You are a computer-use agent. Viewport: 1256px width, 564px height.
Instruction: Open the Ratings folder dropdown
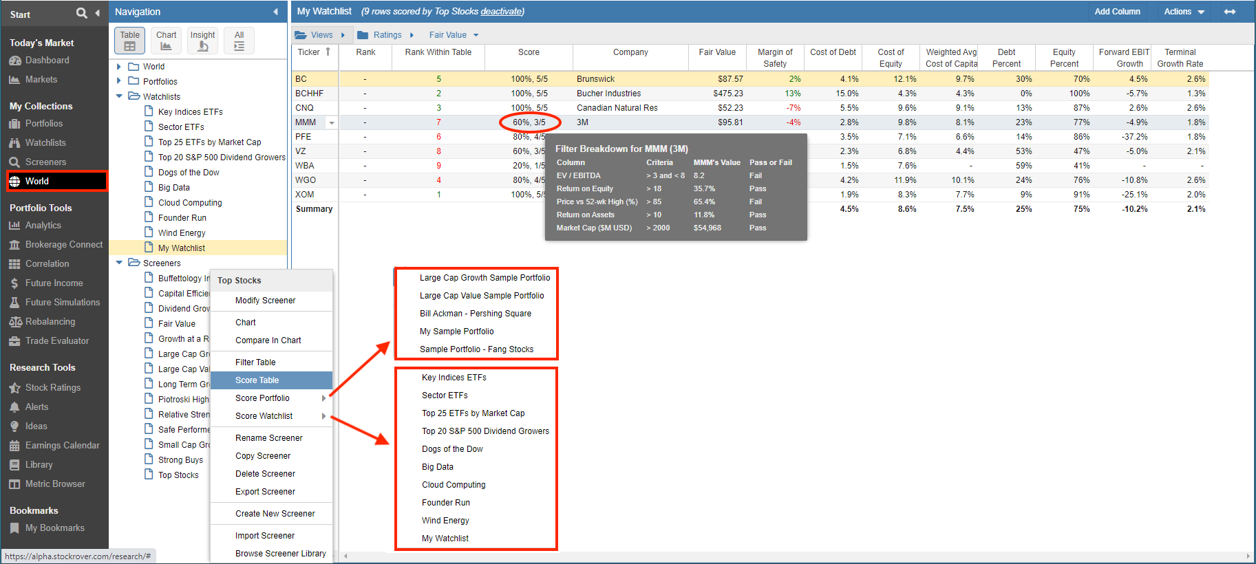tap(386, 35)
